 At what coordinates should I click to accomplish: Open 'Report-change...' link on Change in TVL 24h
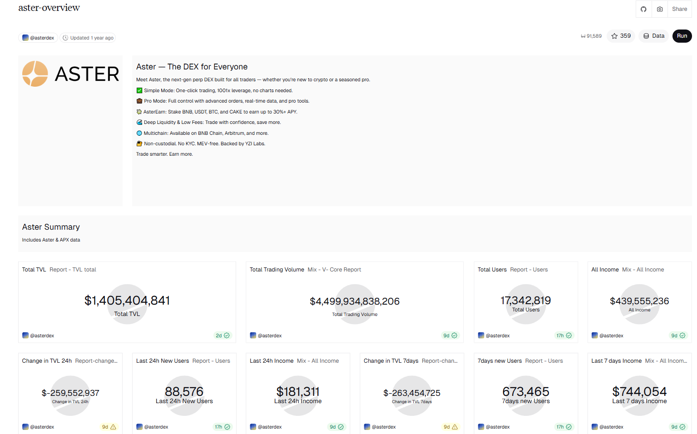(96, 361)
